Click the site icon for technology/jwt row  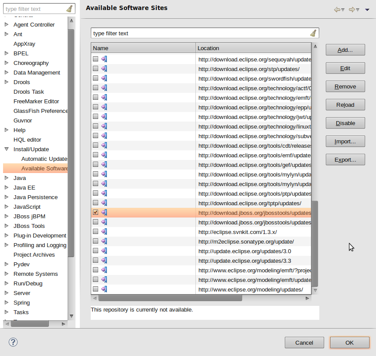(104, 116)
